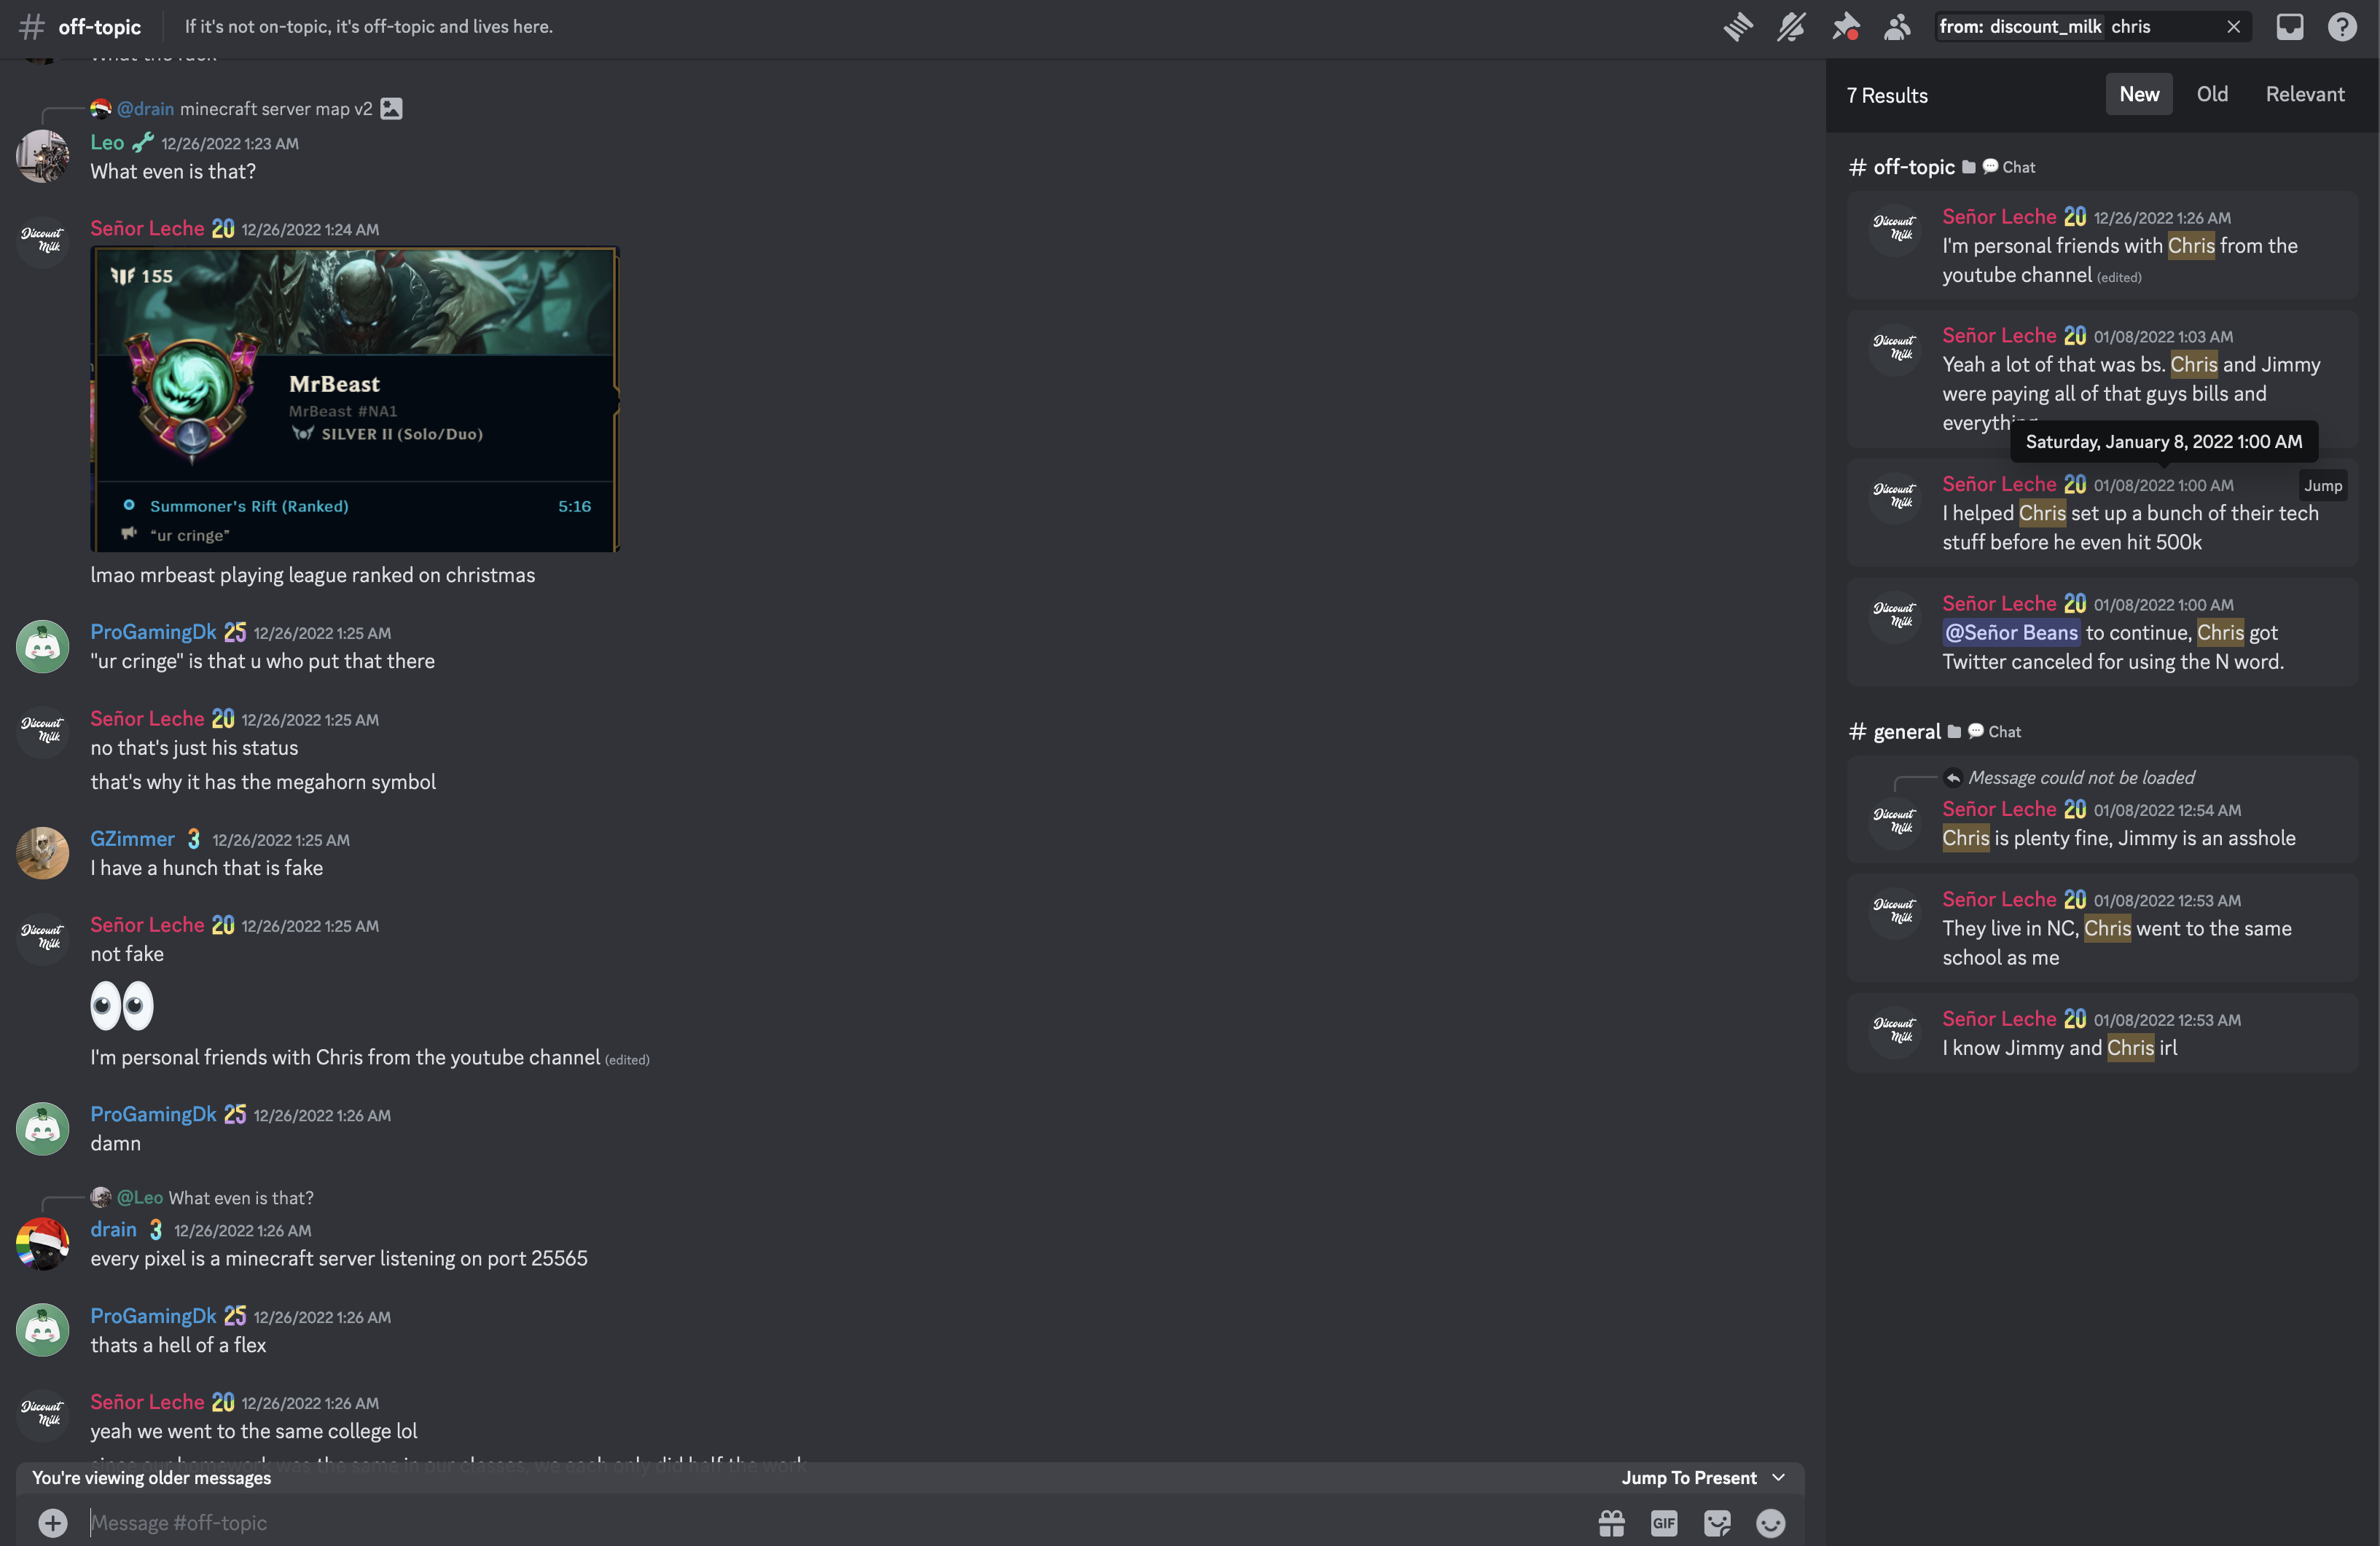Open the emoji picker
The image size is (2380, 1546).
[x=1770, y=1523]
